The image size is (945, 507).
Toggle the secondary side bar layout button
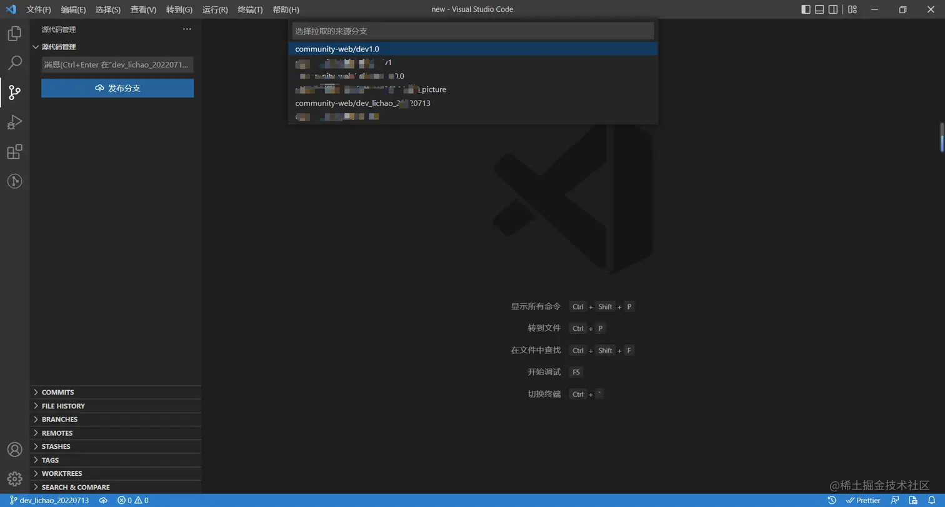(x=833, y=9)
